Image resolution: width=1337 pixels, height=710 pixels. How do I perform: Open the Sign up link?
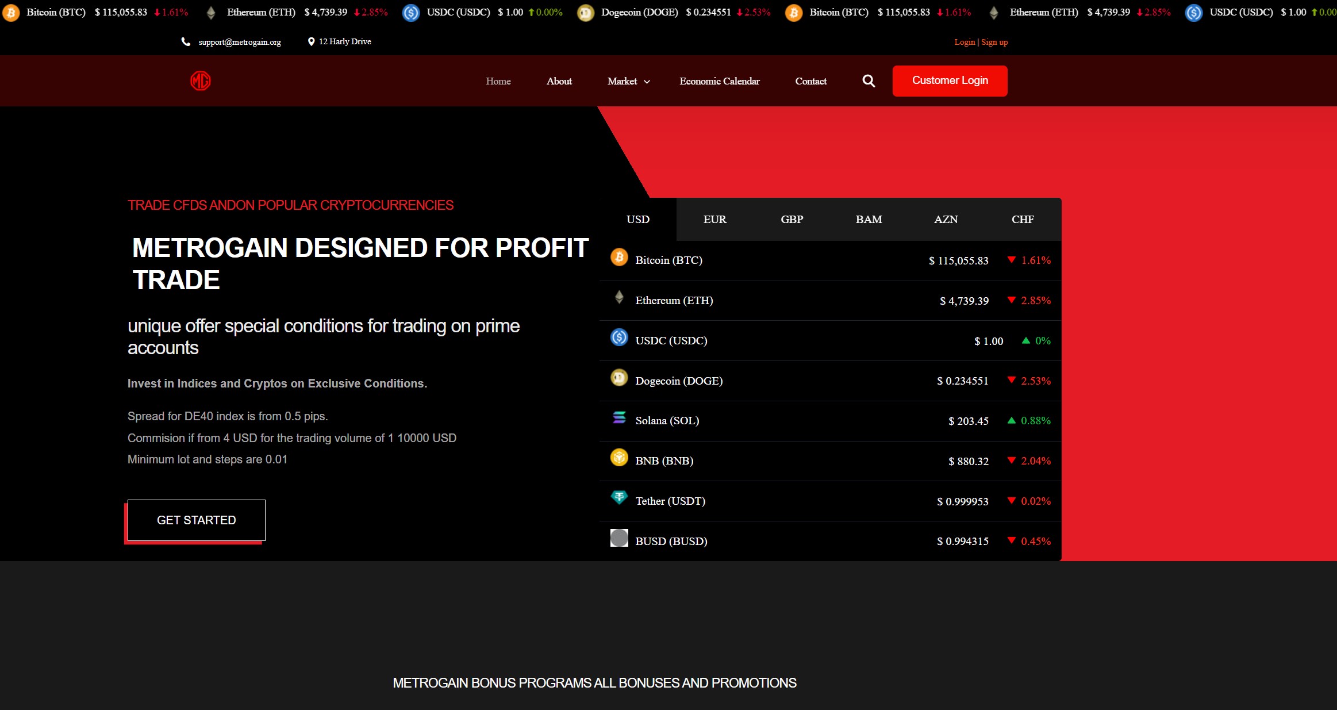pyautogui.click(x=994, y=42)
